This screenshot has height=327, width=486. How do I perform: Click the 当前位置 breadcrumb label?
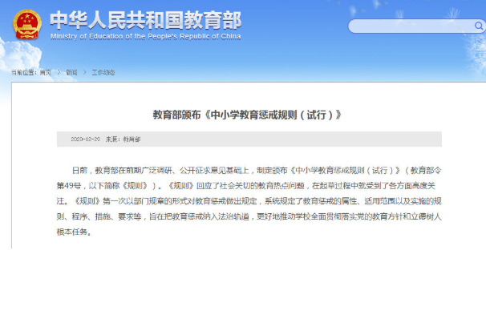tap(24, 72)
